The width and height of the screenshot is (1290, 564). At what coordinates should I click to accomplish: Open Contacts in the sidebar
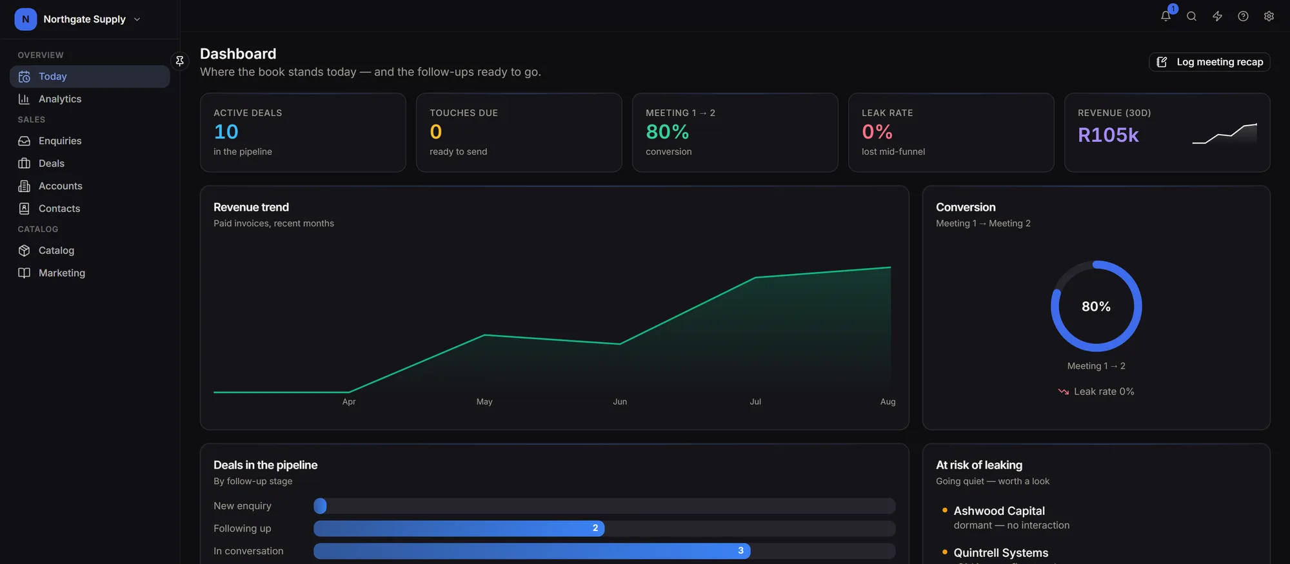click(90, 208)
